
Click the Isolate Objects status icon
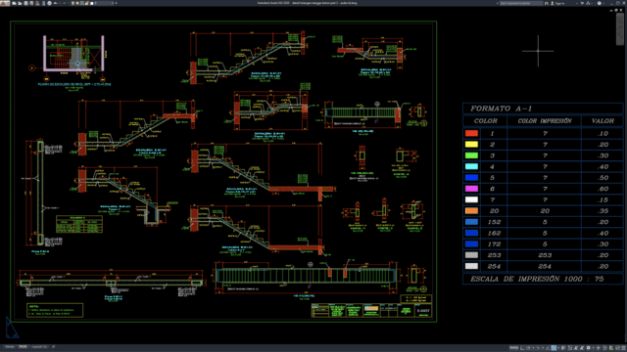click(x=604, y=348)
